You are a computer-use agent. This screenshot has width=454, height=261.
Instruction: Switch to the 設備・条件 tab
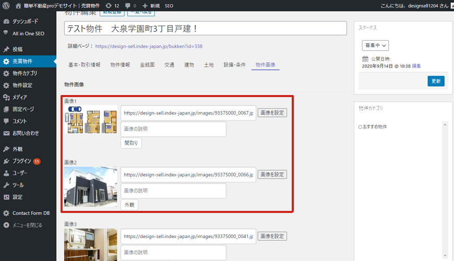(x=234, y=65)
